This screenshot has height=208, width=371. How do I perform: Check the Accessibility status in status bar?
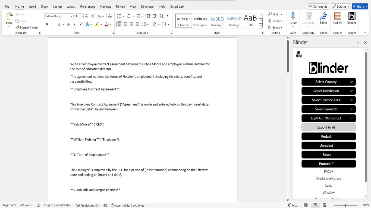pos(128,205)
